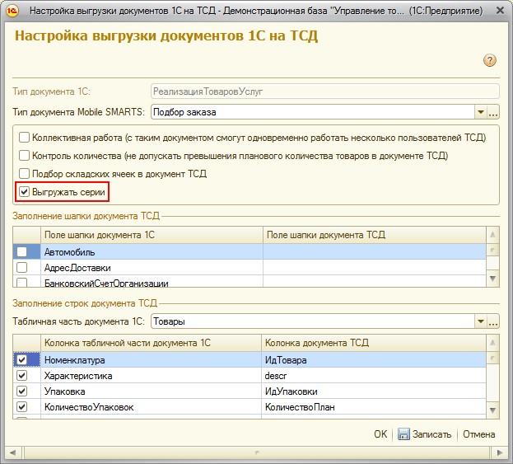This screenshot has height=464, width=513.
Task: Select the АдресДоставки row text
Action: click(x=77, y=268)
